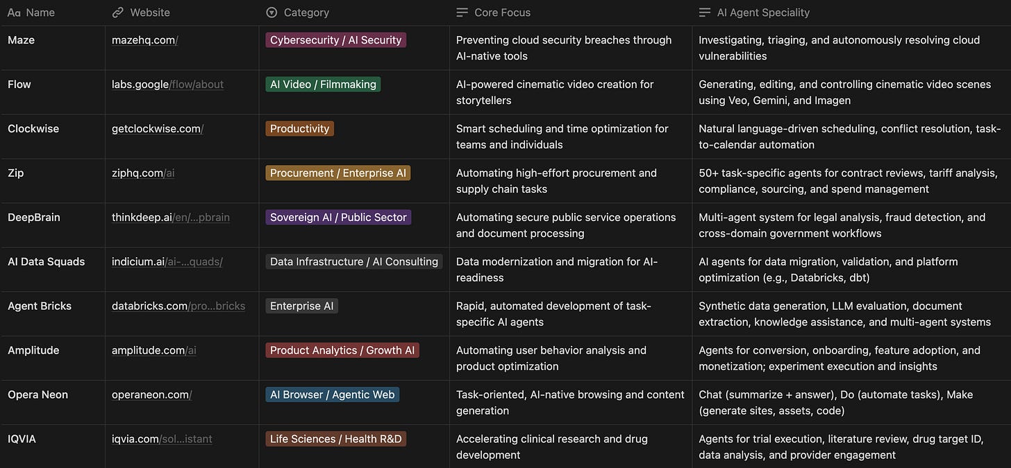Screen dimensions: 1011x468
Task: Select the Amplitude name cell
Action: 53,358
